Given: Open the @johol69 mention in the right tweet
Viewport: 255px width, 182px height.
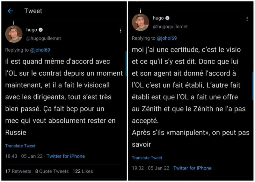Looking at the screenshot, I should coord(166,38).
